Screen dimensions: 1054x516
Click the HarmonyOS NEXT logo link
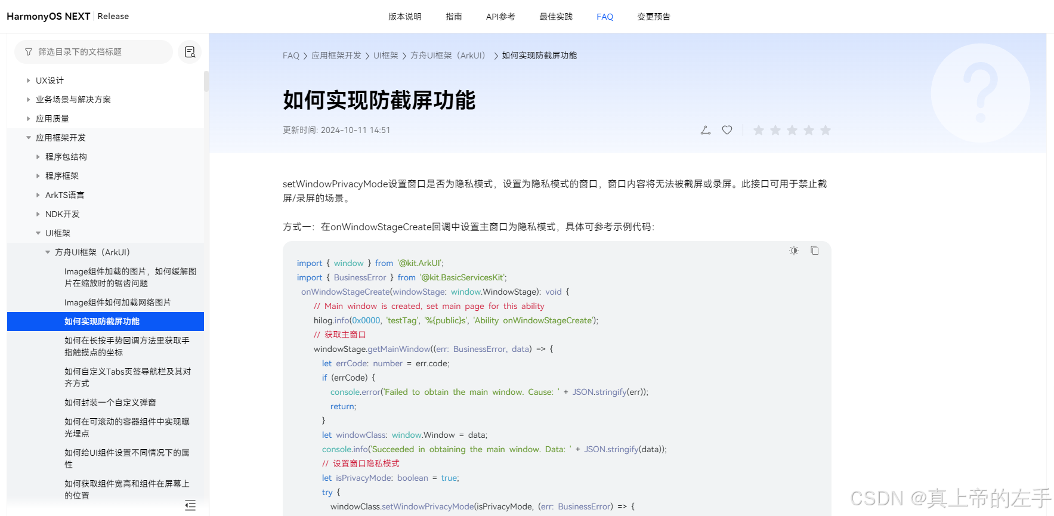pos(48,16)
